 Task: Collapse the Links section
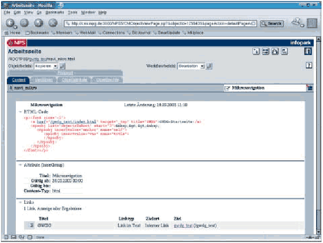(x=20, y=202)
